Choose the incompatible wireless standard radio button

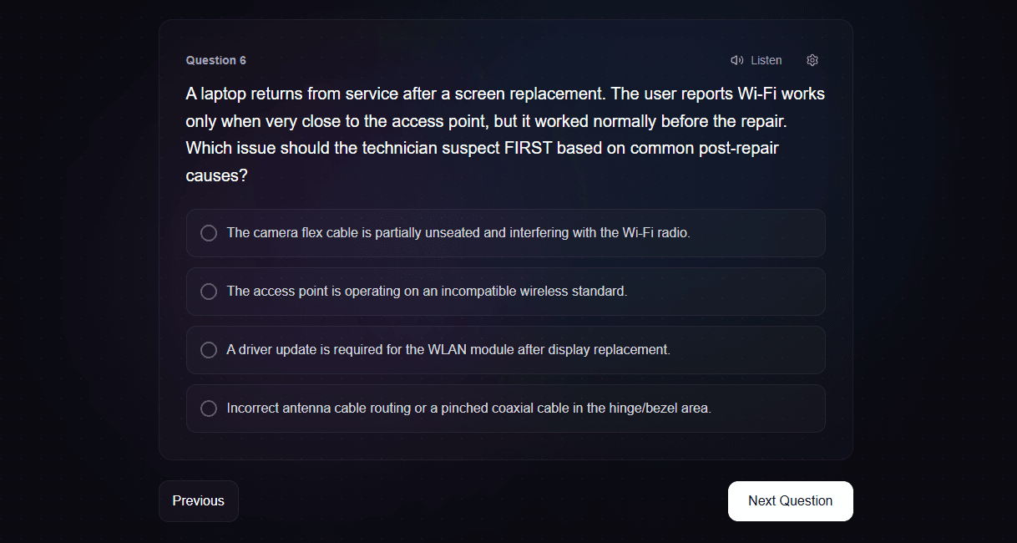tap(209, 292)
